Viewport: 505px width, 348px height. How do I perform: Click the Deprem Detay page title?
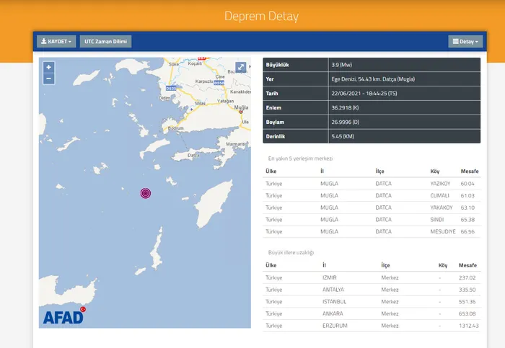pyautogui.click(x=261, y=16)
